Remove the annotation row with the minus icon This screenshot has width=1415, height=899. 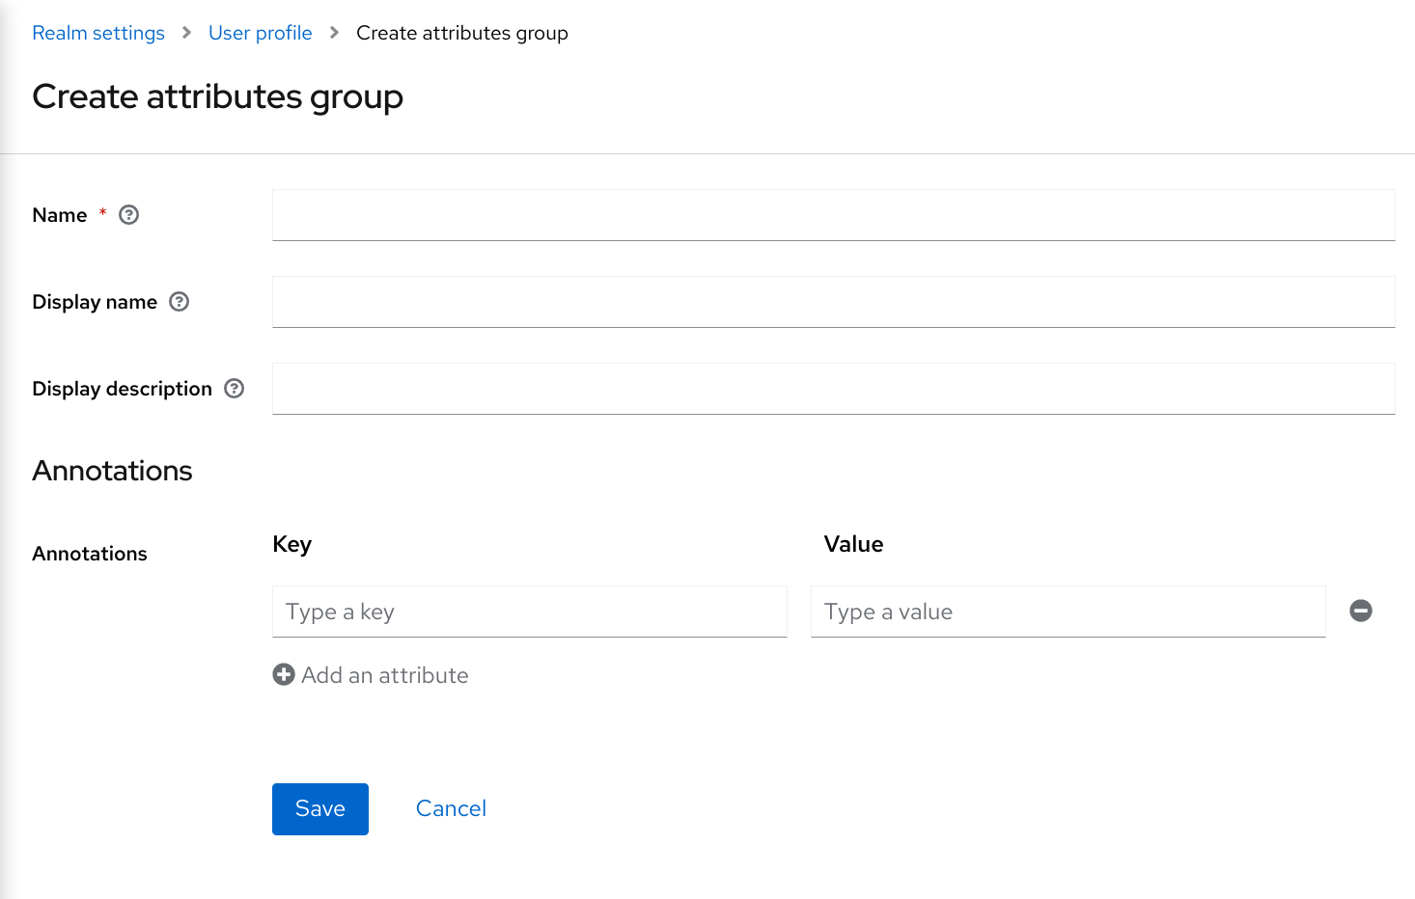(1360, 611)
